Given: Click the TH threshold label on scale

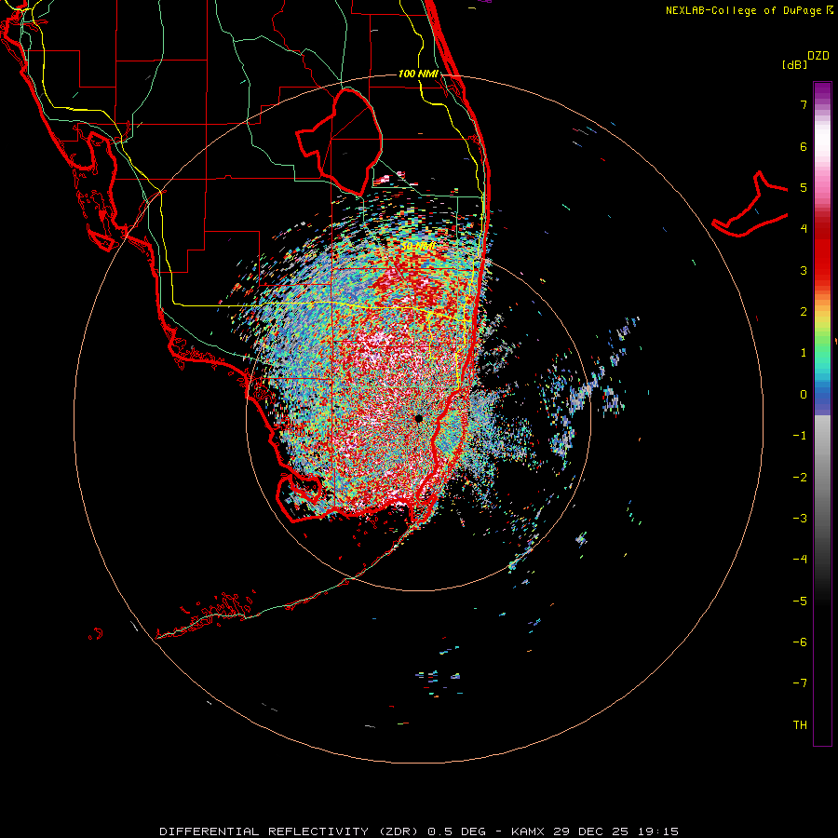Looking at the screenshot, I should pos(800,725).
